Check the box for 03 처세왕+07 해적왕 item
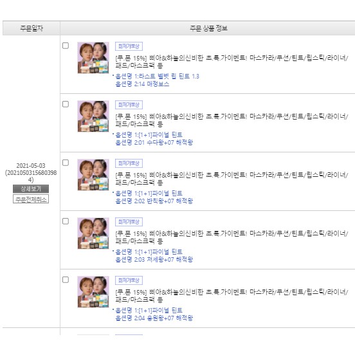This screenshot has height=355, width=355. (x=66, y=221)
